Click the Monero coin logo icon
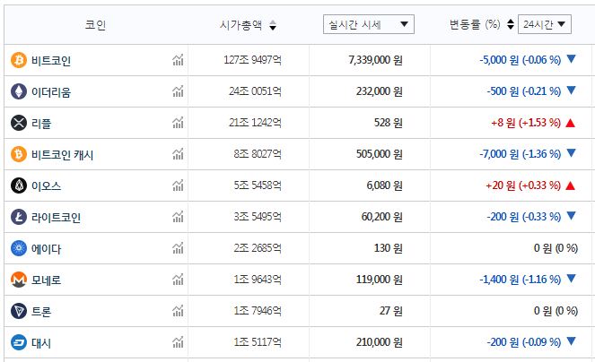The height and width of the screenshot is (362, 595). (18, 280)
